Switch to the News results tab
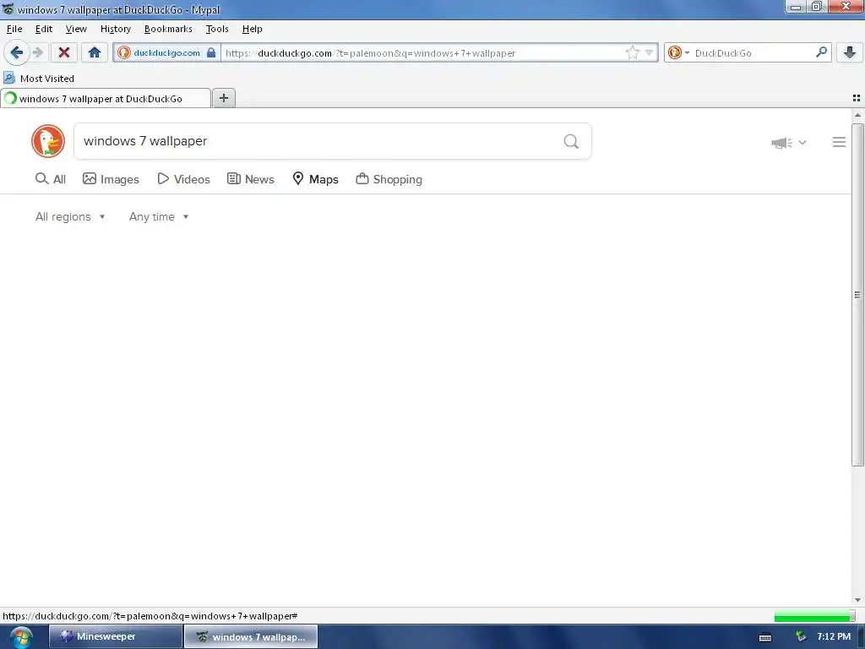 (x=250, y=179)
